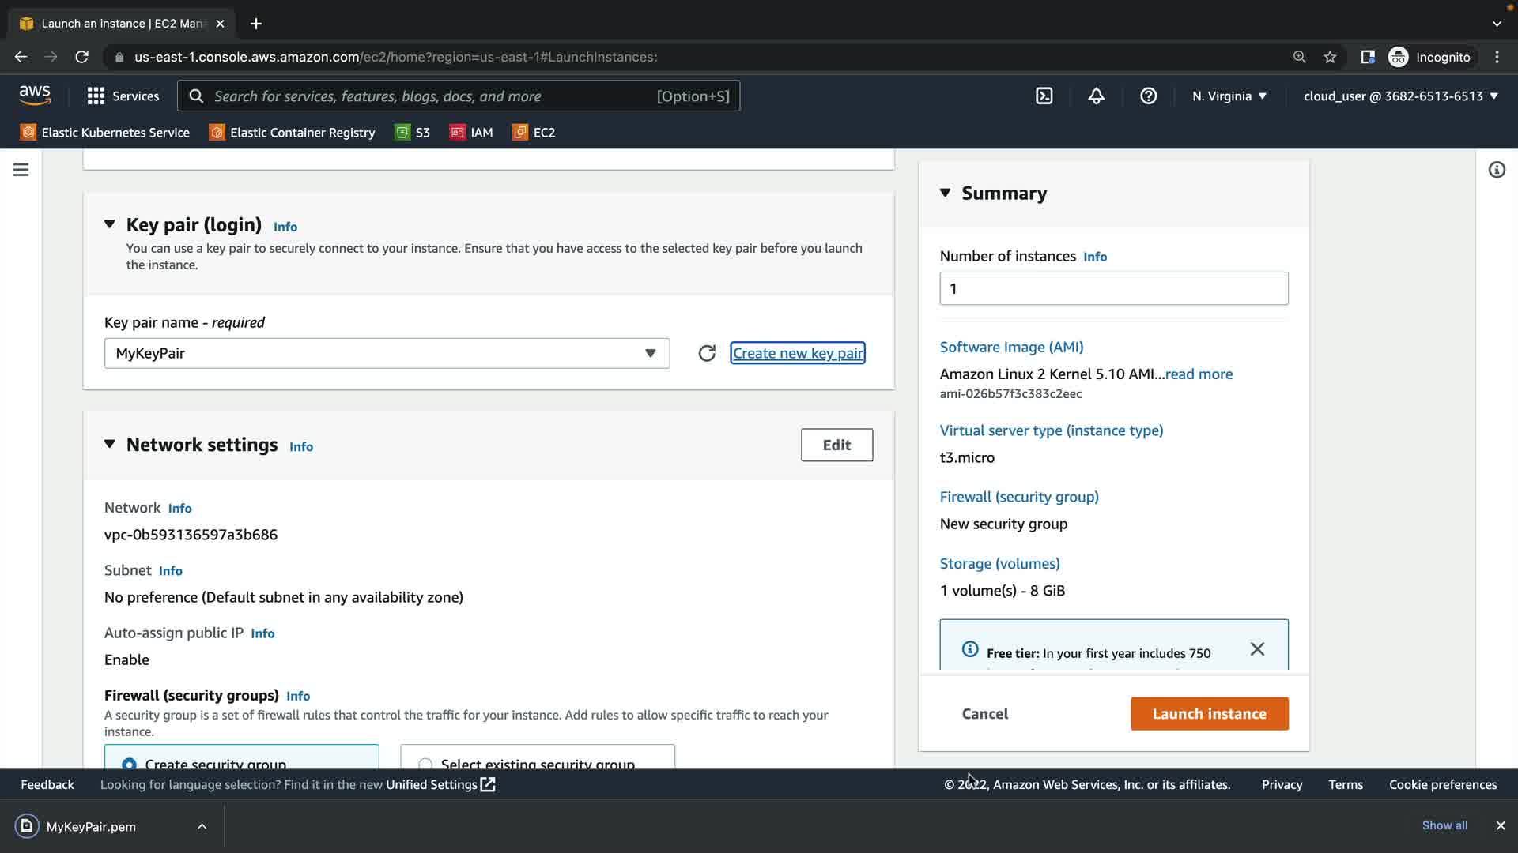Open the AWS help question mark icon

coord(1148,96)
